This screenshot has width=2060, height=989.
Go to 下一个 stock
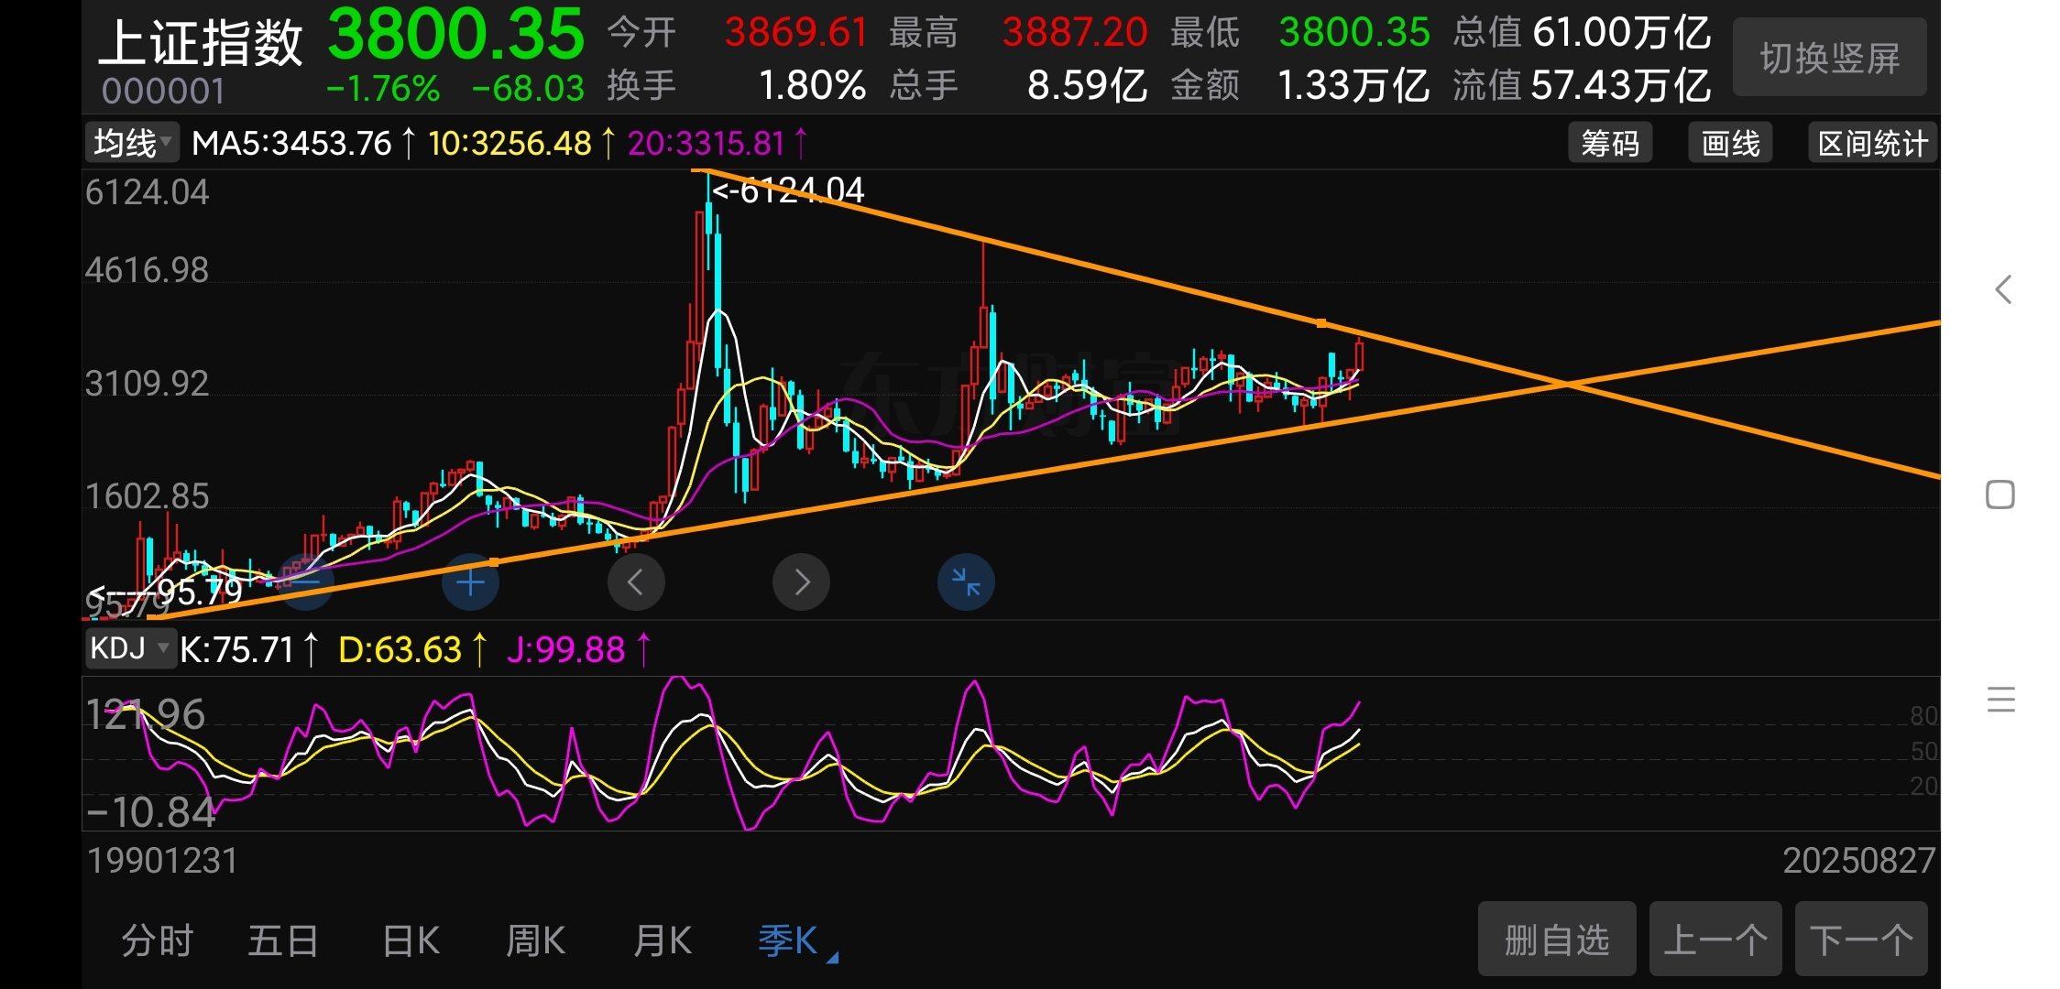click(x=1861, y=939)
